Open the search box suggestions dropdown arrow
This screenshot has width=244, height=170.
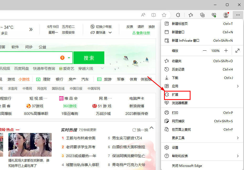pyautogui.click(x=69, y=58)
